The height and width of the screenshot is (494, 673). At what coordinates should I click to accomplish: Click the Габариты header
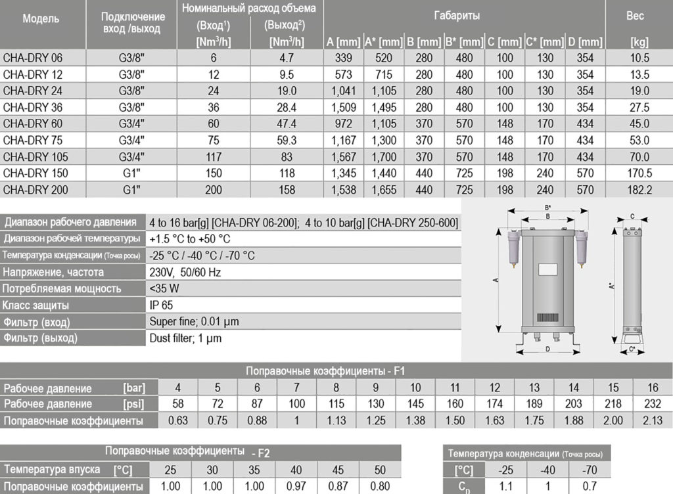click(x=457, y=16)
